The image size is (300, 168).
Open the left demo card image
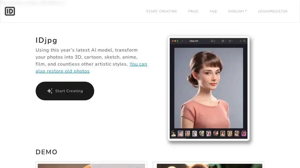click(x=91, y=166)
